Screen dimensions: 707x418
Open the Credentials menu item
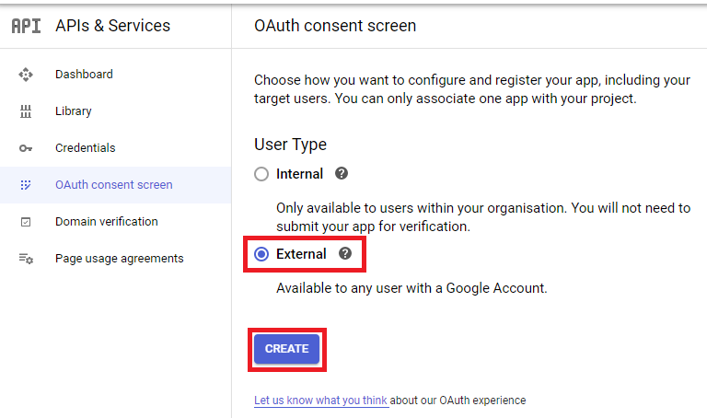click(x=86, y=148)
